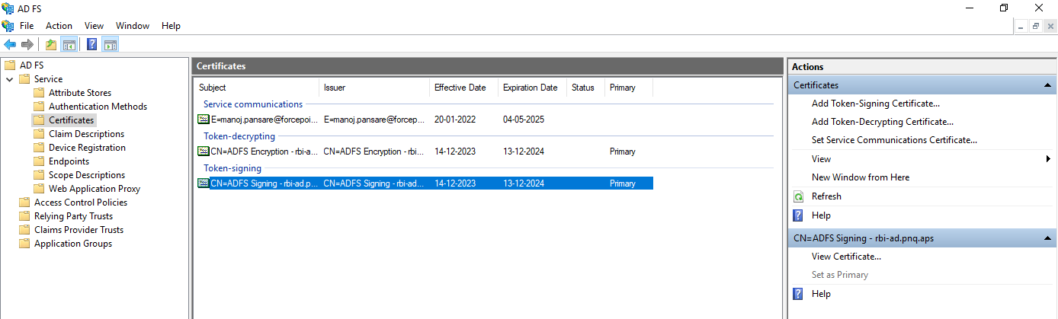The width and height of the screenshot is (1058, 319).
Task: Collapse the Certificates actions section
Action: [1048, 85]
